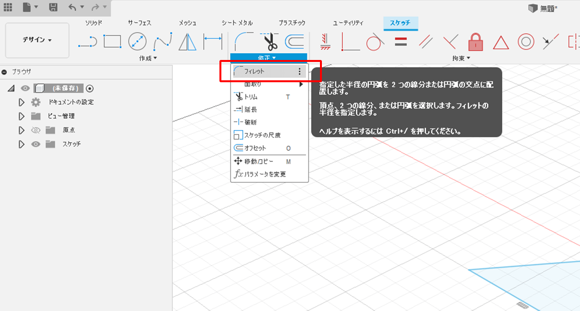Choose フィレット from the modify menu
The height and width of the screenshot is (311, 580).
coord(269,71)
